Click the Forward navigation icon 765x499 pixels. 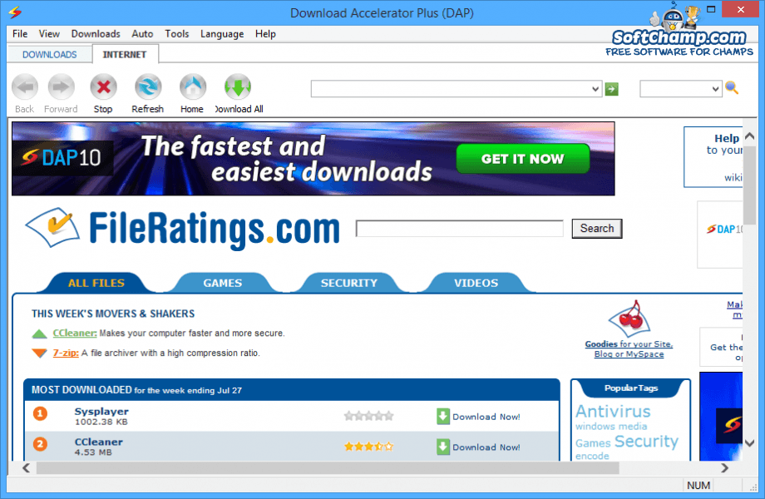(61, 87)
